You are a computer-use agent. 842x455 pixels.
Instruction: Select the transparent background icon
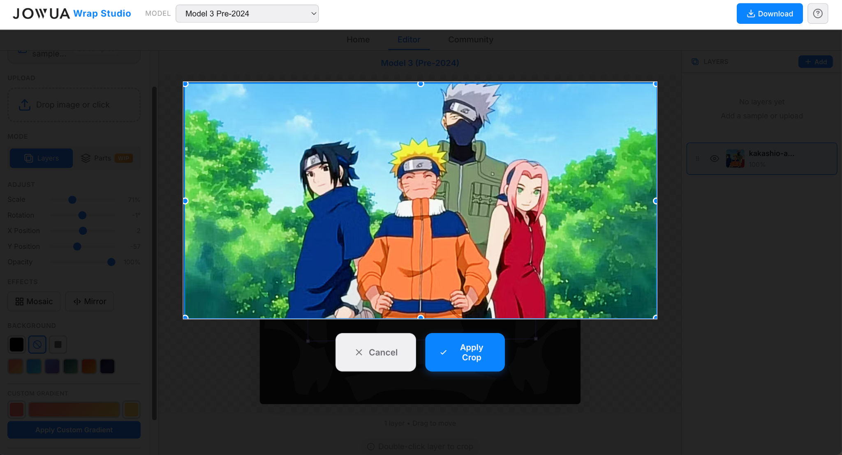(37, 345)
